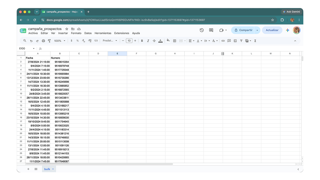Click the Actualizar button
The height and width of the screenshot is (180, 320).
[272, 30]
